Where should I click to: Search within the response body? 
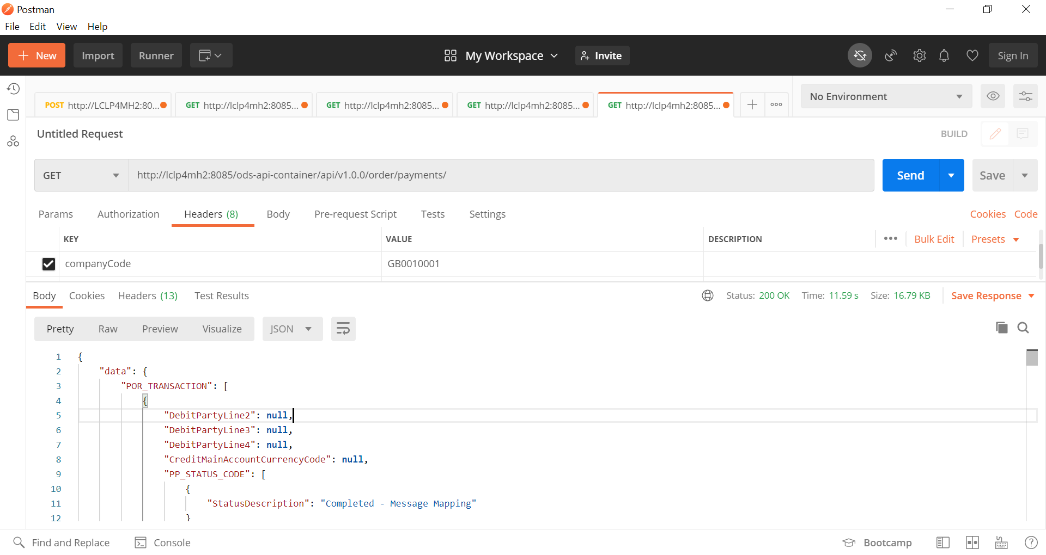coord(1023,328)
